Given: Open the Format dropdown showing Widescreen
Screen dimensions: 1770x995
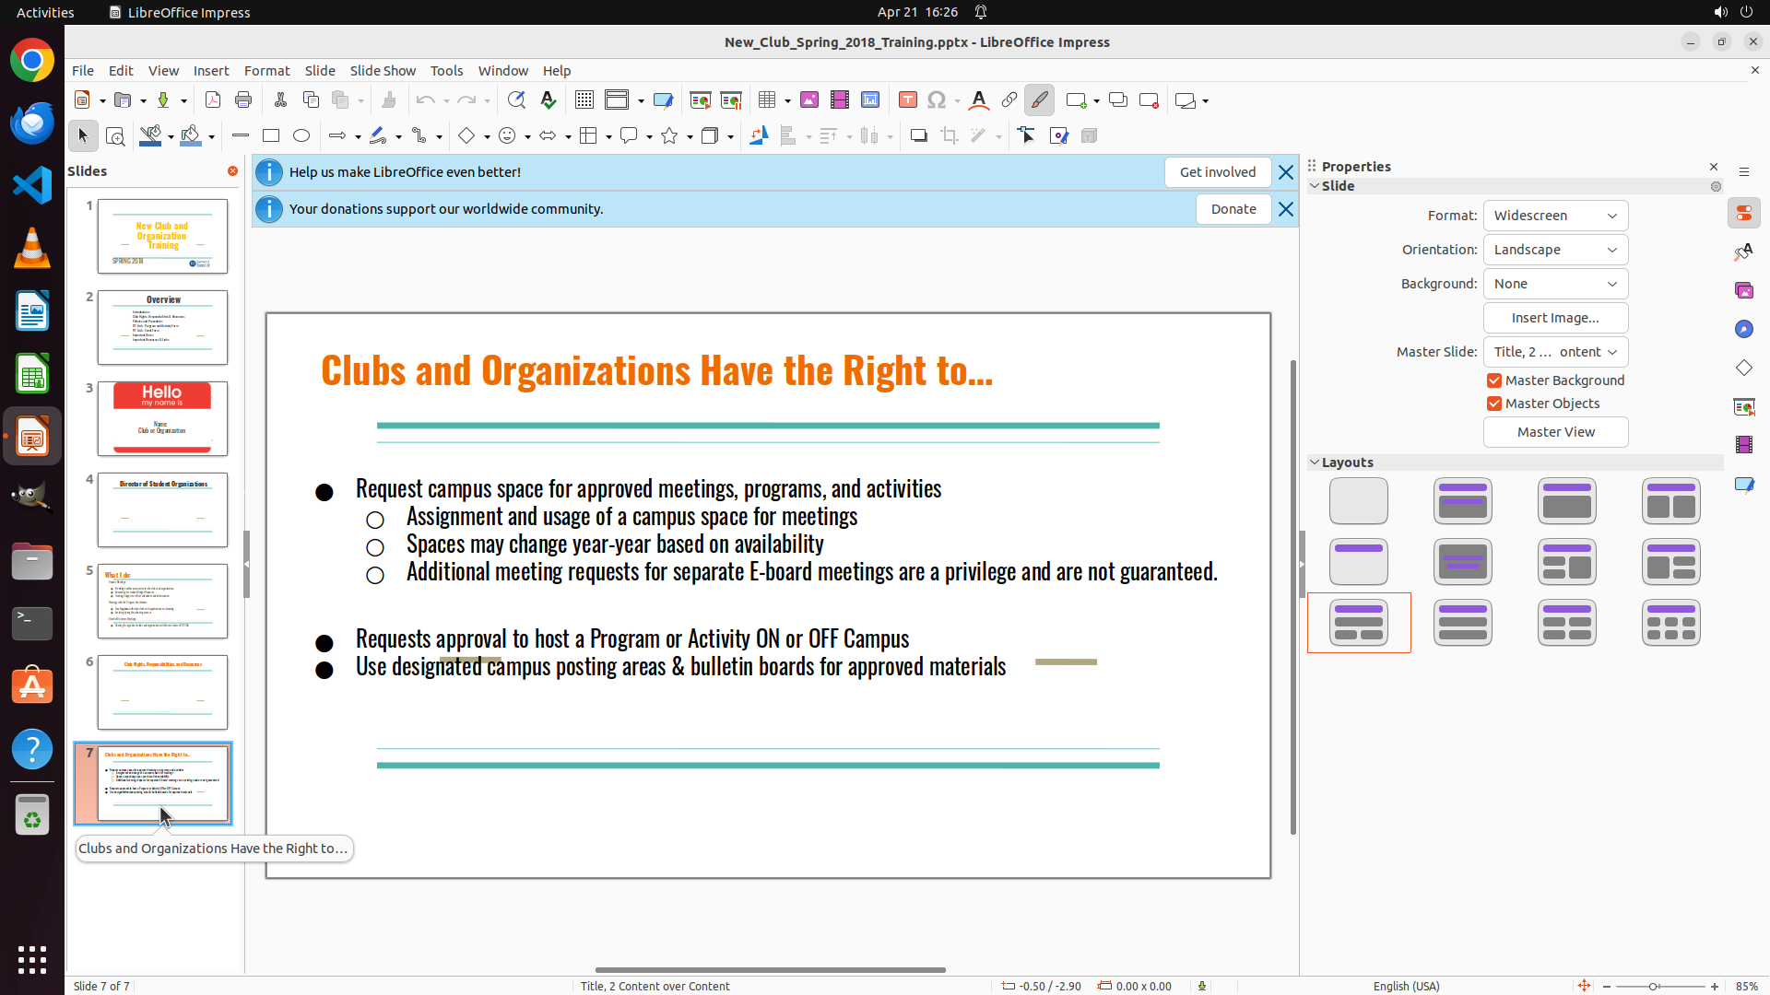Looking at the screenshot, I should tap(1555, 216).
